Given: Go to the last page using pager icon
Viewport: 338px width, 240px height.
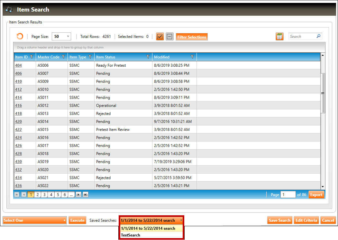Looking at the screenshot, I should point(86,195).
